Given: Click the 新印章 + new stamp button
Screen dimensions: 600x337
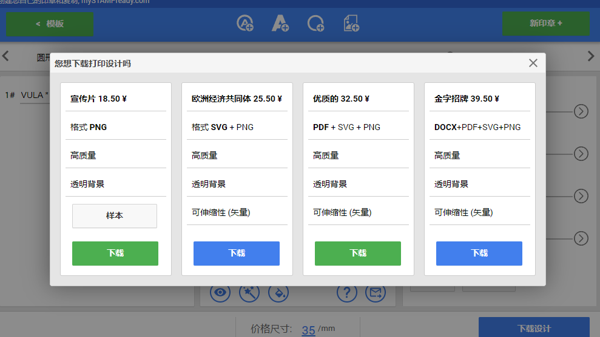Looking at the screenshot, I should [x=545, y=24].
